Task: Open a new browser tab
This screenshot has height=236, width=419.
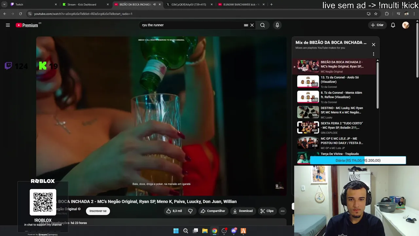Action: point(271,5)
